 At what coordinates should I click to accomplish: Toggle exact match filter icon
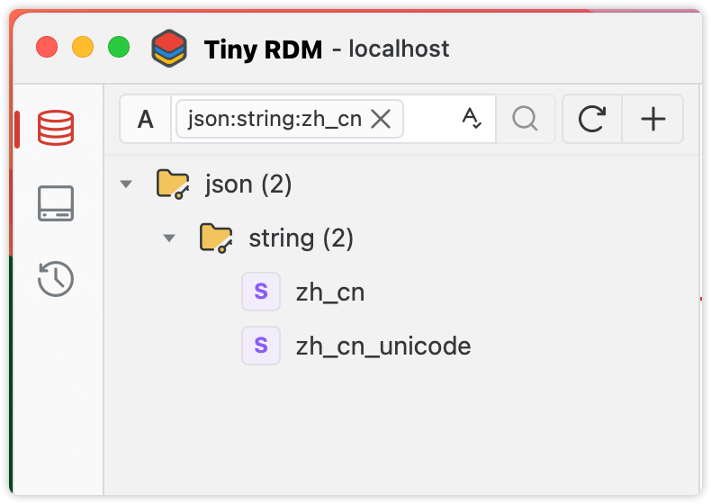(x=472, y=119)
